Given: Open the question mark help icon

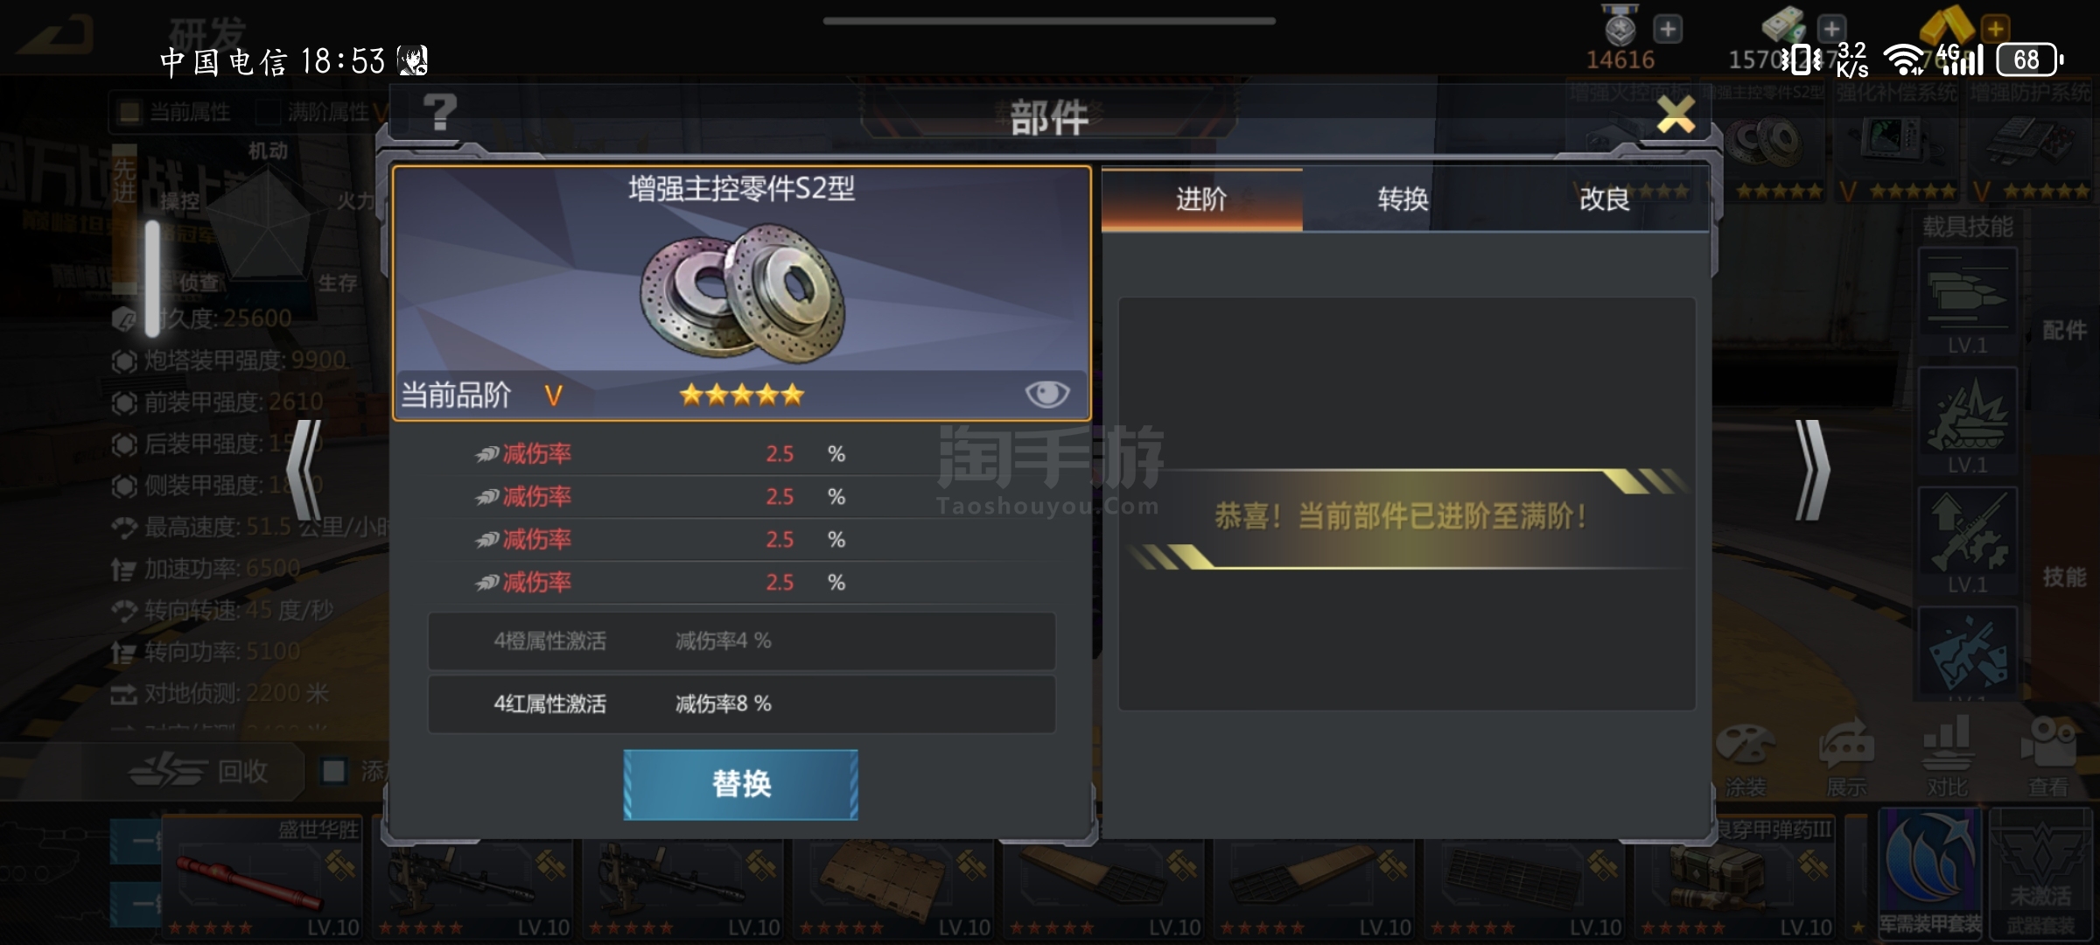Looking at the screenshot, I should [x=439, y=112].
